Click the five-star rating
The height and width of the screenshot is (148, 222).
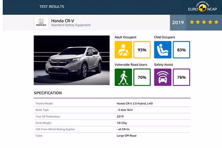(x=204, y=22)
